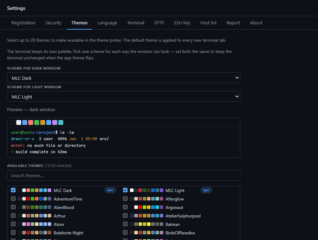Click the white swatch in the preview palette
318x240 pixels.
click(x=19, y=122)
